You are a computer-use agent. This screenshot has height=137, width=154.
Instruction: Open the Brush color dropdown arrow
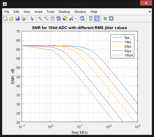click(76, 18)
